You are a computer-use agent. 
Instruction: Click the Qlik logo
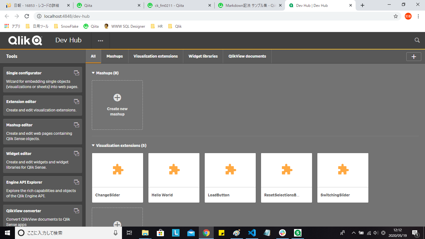25,40
